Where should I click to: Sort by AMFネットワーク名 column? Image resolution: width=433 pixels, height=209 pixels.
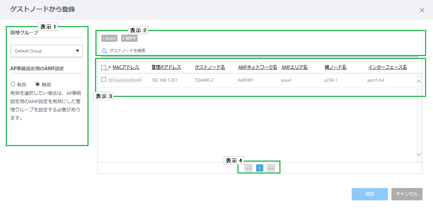(258, 67)
